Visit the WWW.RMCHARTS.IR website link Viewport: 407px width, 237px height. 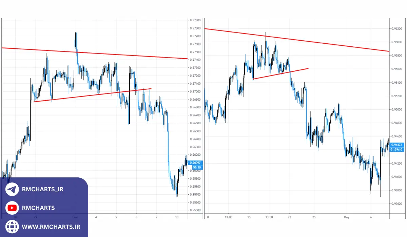click(x=51, y=226)
